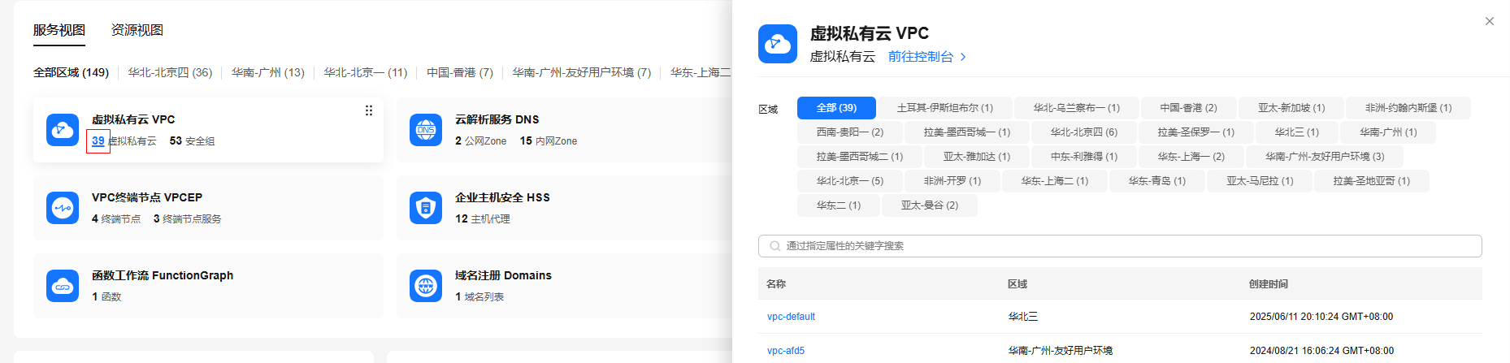This screenshot has height=363, width=1510.
Task: Filter by 亚太-雅加达 (1) region
Action: click(x=977, y=157)
